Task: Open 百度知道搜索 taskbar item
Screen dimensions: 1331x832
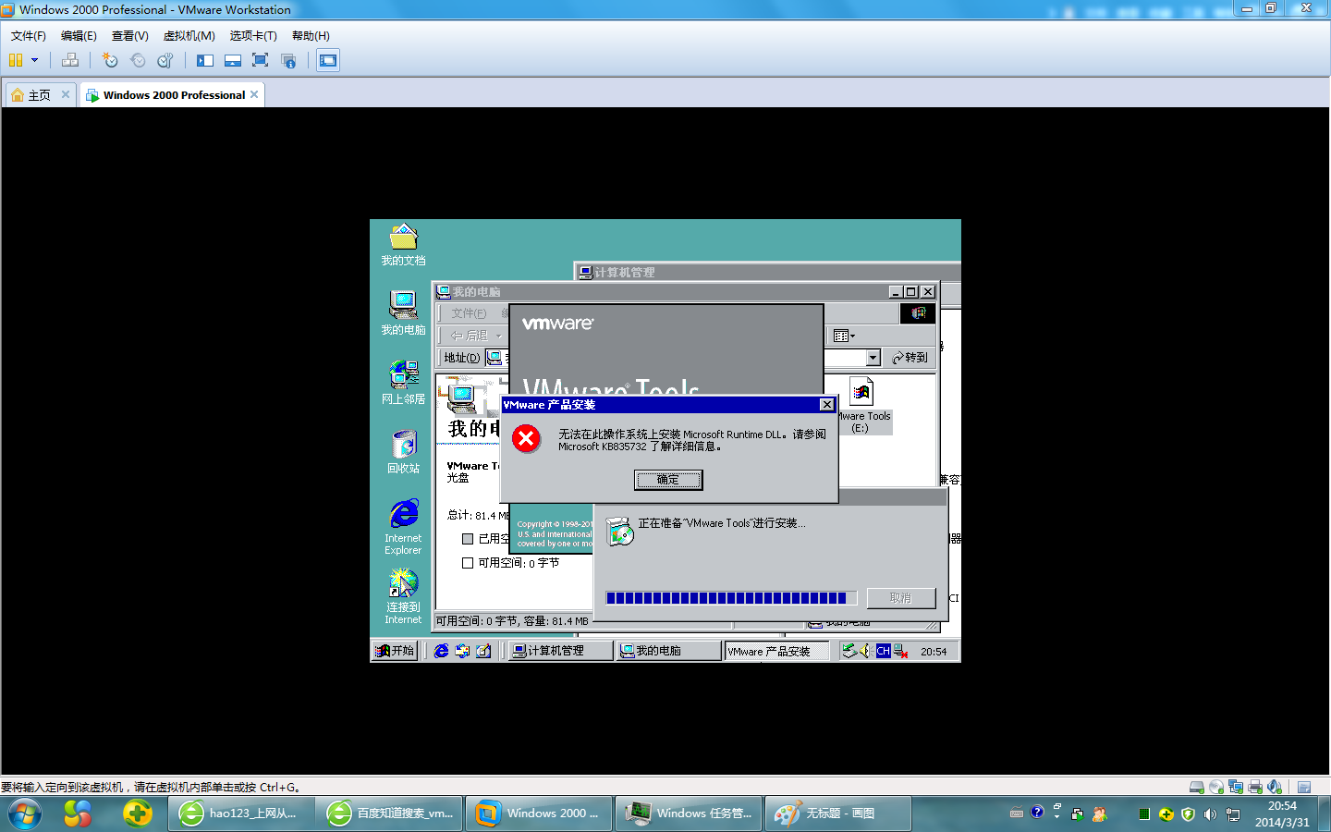Action: click(390, 814)
